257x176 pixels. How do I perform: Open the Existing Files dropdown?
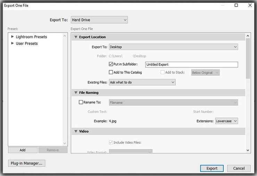pos(142,82)
